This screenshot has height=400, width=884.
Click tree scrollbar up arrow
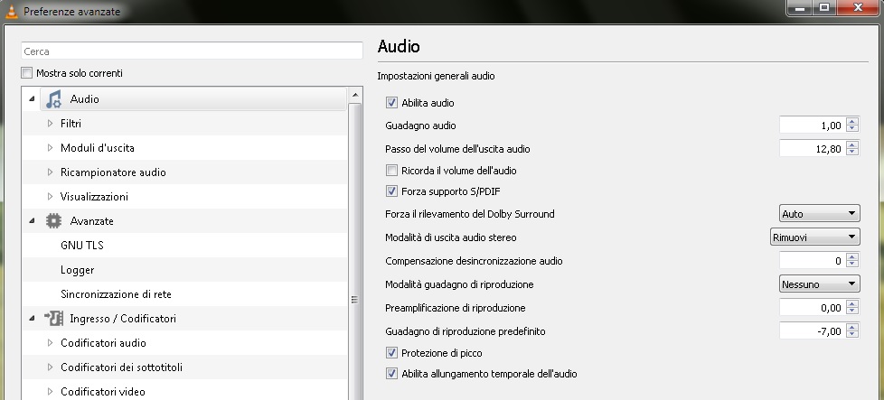click(354, 94)
